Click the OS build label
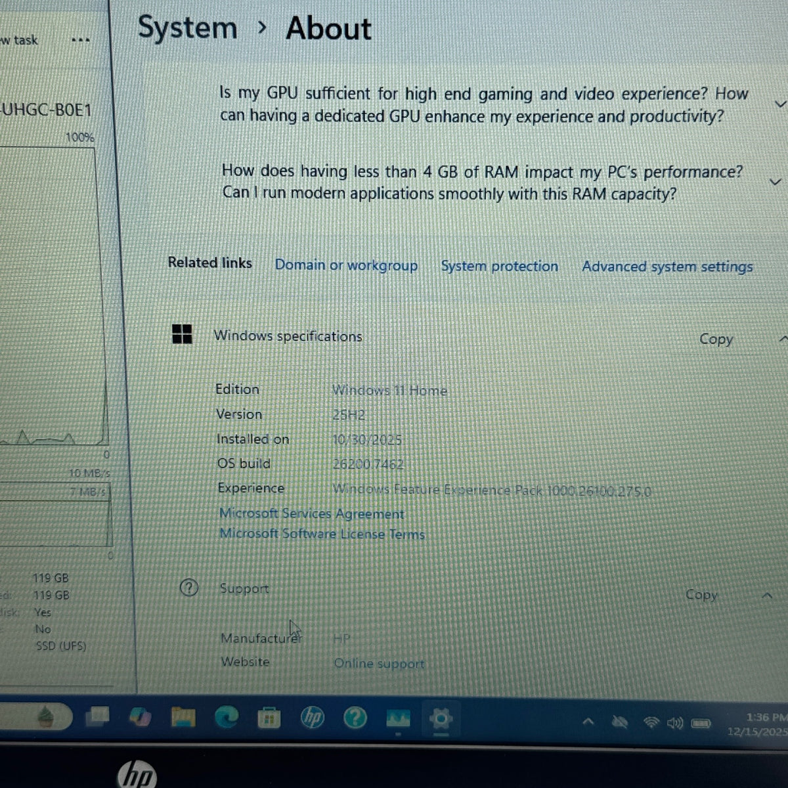 [244, 463]
